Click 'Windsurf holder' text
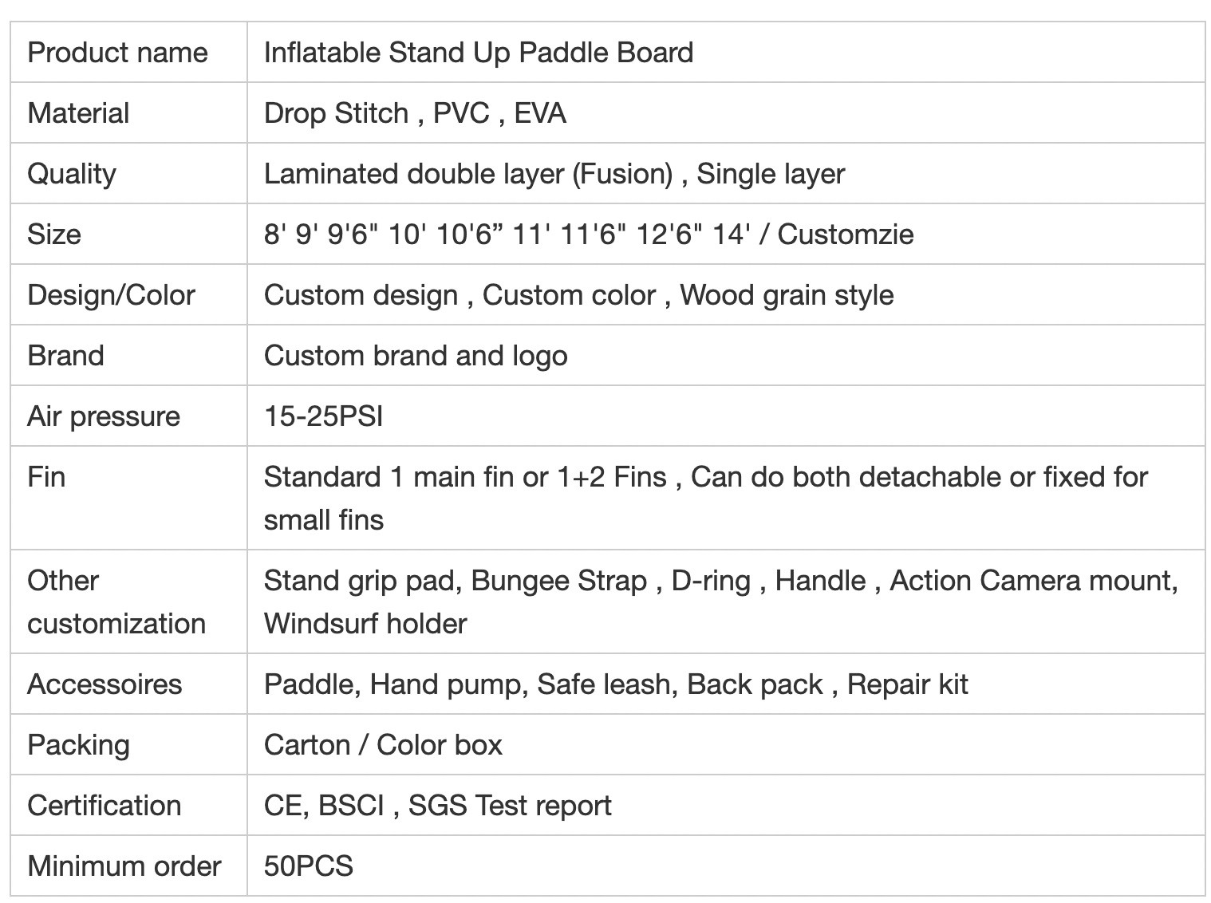Screen dimensions: 1211x903 pyautogui.click(x=365, y=624)
